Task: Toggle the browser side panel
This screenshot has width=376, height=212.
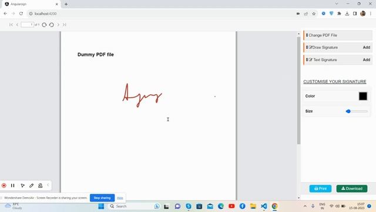Action: 355,14
